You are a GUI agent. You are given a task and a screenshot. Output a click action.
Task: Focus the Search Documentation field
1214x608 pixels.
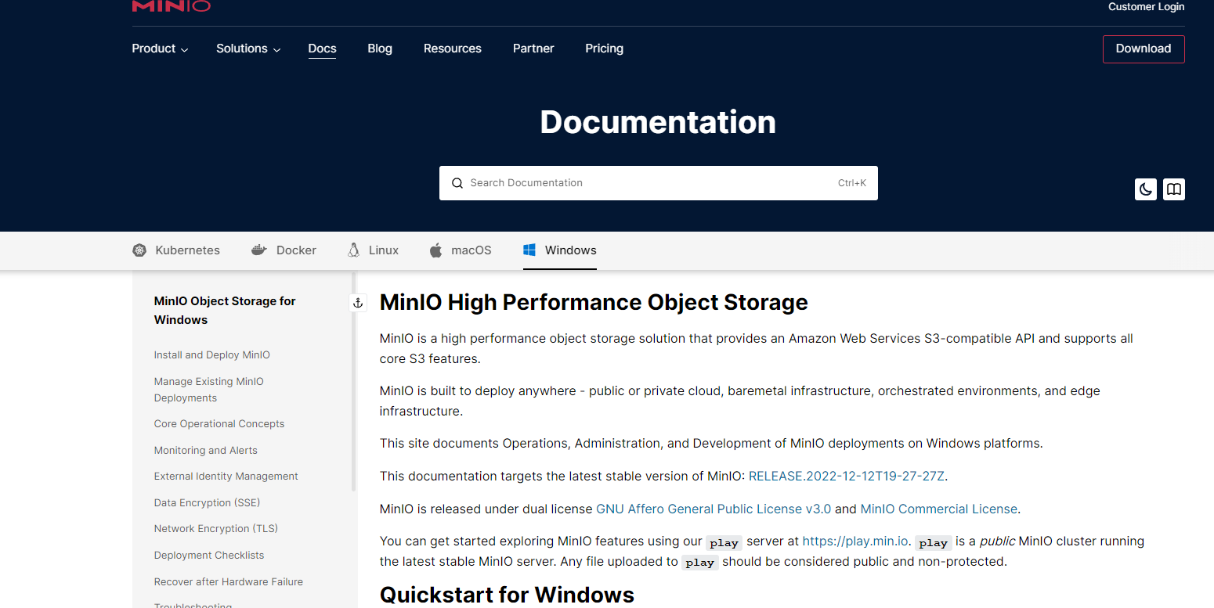click(659, 183)
